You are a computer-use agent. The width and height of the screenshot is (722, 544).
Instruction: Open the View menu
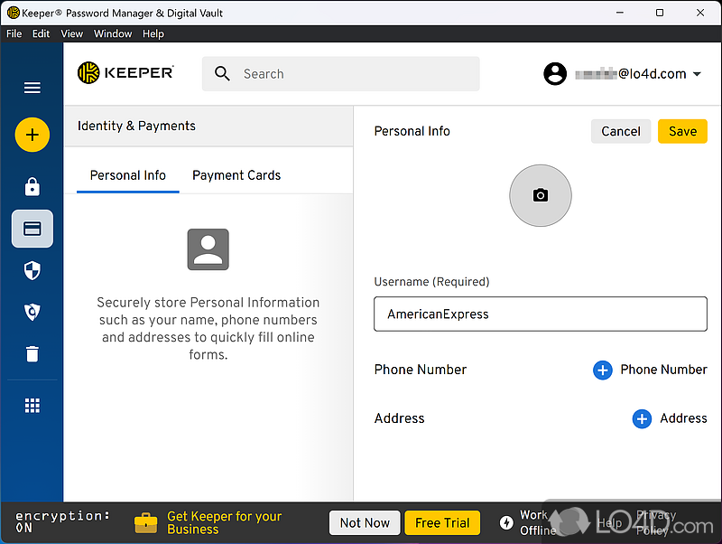point(72,33)
